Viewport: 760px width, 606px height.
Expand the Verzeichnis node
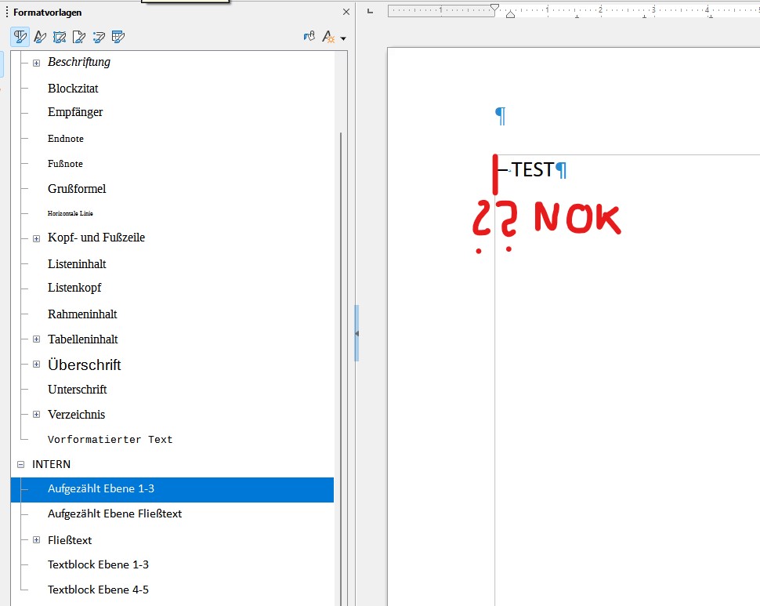click(36, 414)
